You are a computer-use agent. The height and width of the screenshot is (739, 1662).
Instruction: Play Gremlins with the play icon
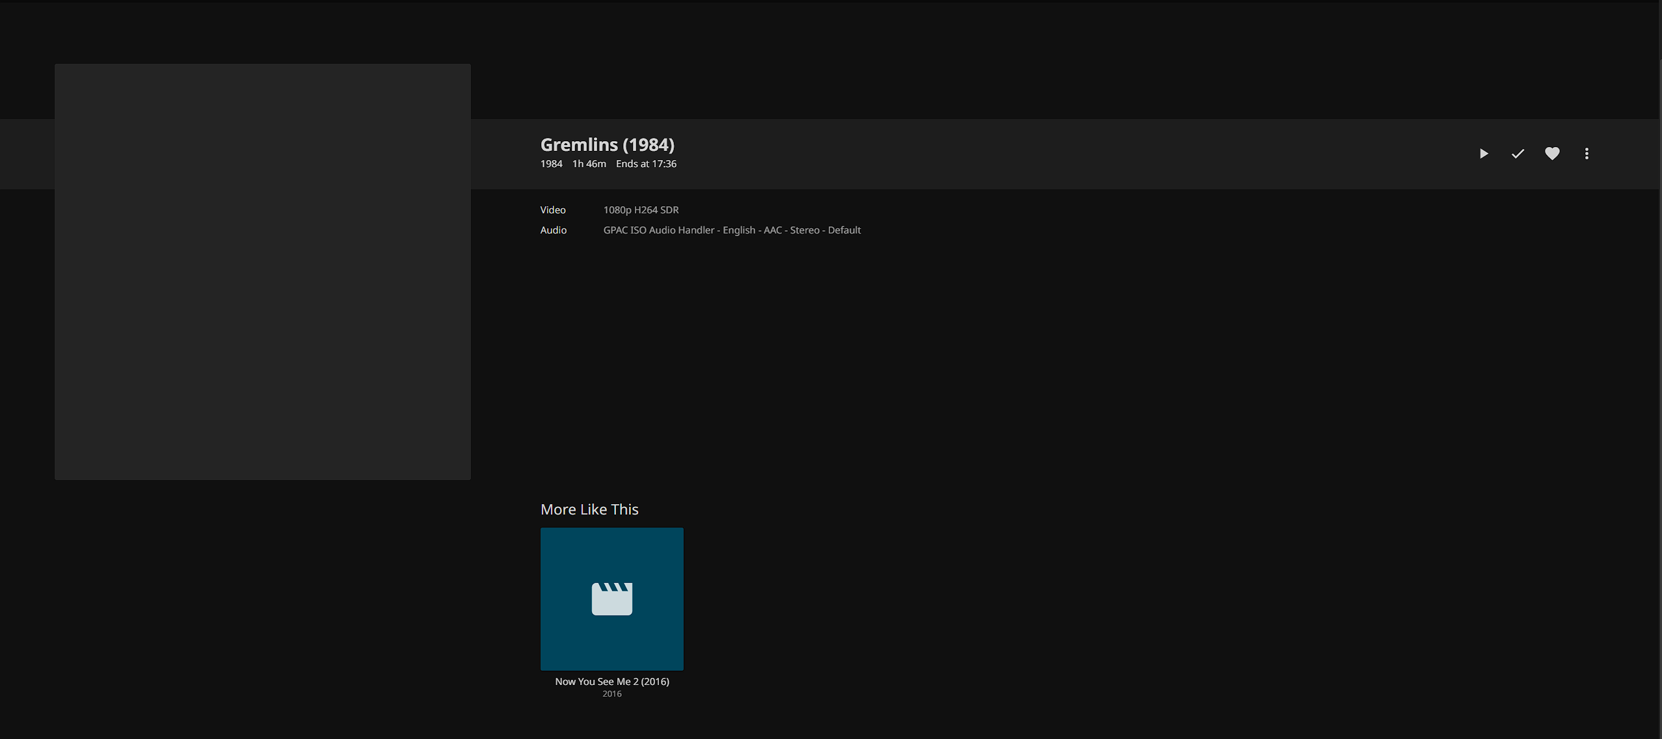[x=1483, y=154]
